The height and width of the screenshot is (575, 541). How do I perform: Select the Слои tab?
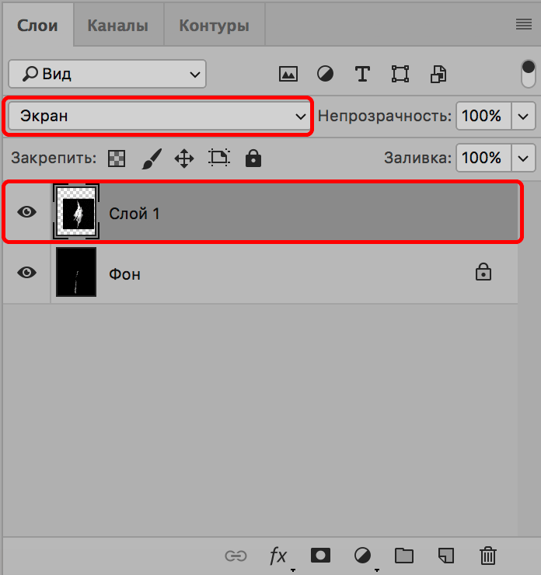[37, 26]
